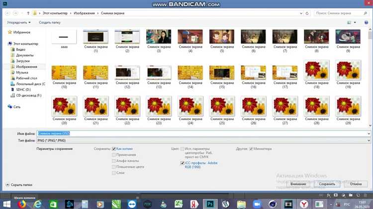The image size is (373, 209).
Task: Toggle the "Как копию" checkbox
Action: tap(113, 148)
